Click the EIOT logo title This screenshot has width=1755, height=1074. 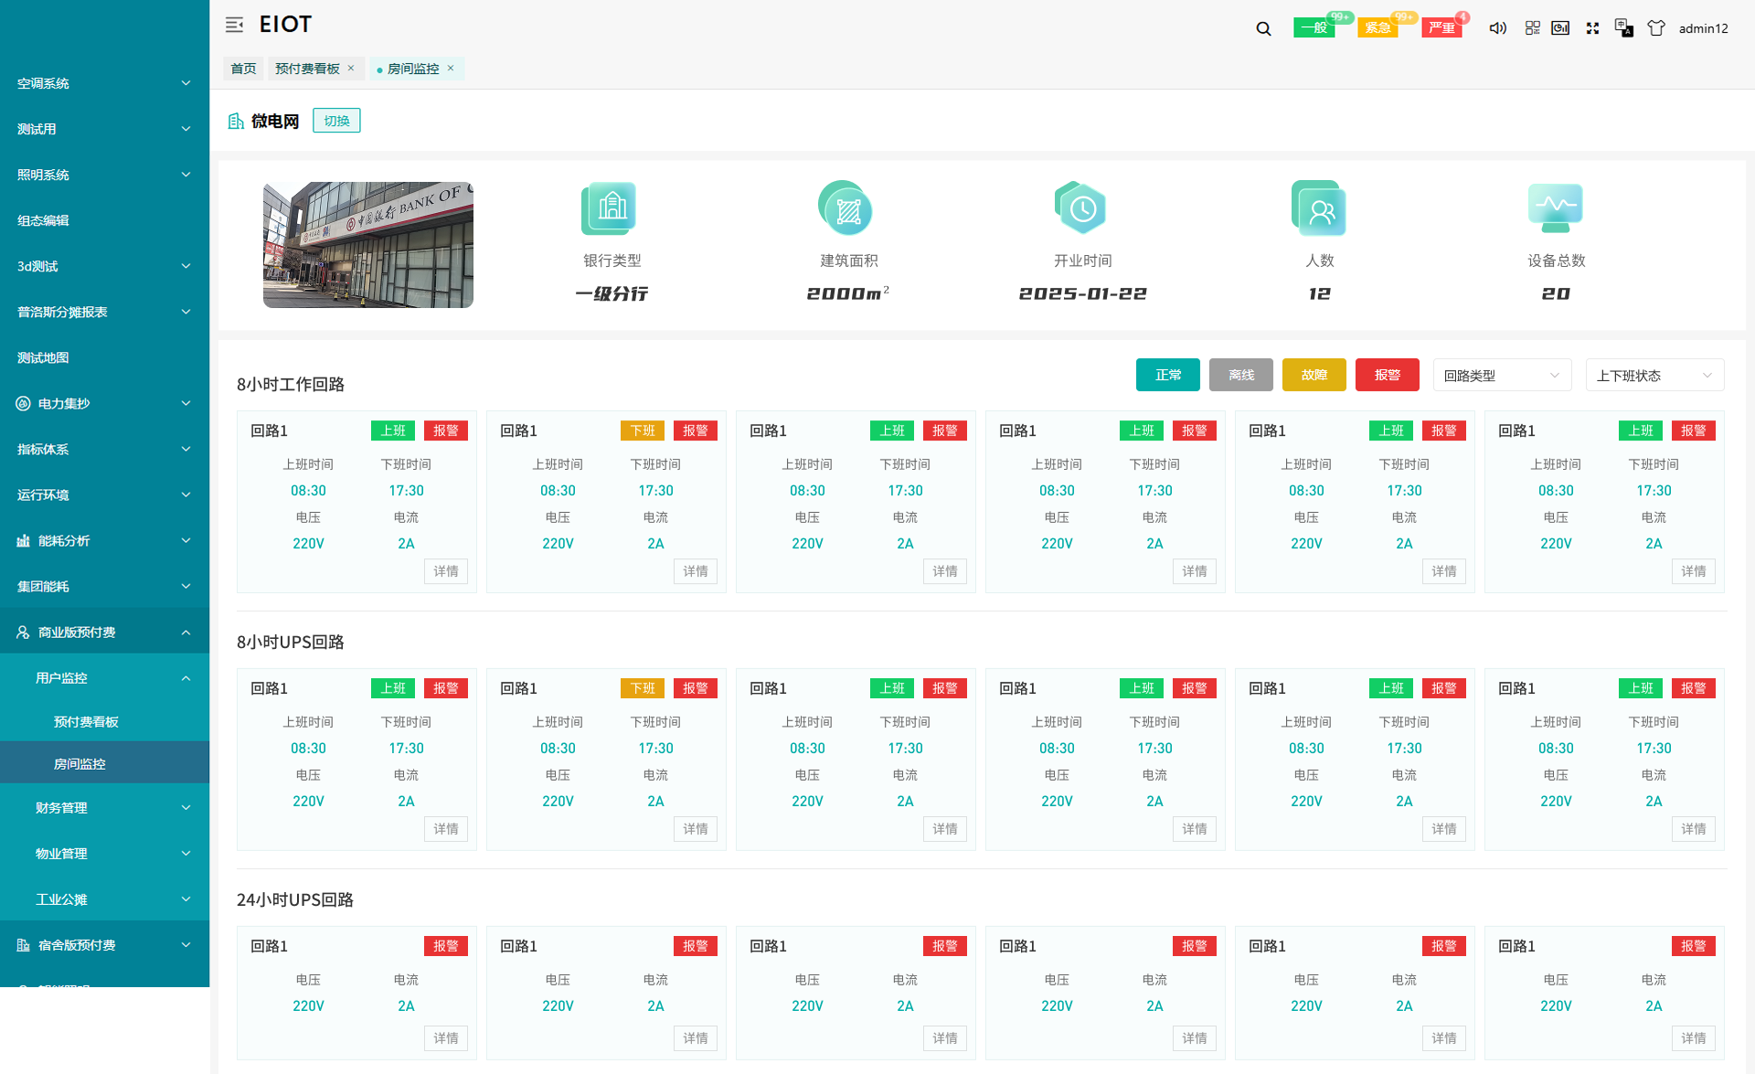[285, 25]
